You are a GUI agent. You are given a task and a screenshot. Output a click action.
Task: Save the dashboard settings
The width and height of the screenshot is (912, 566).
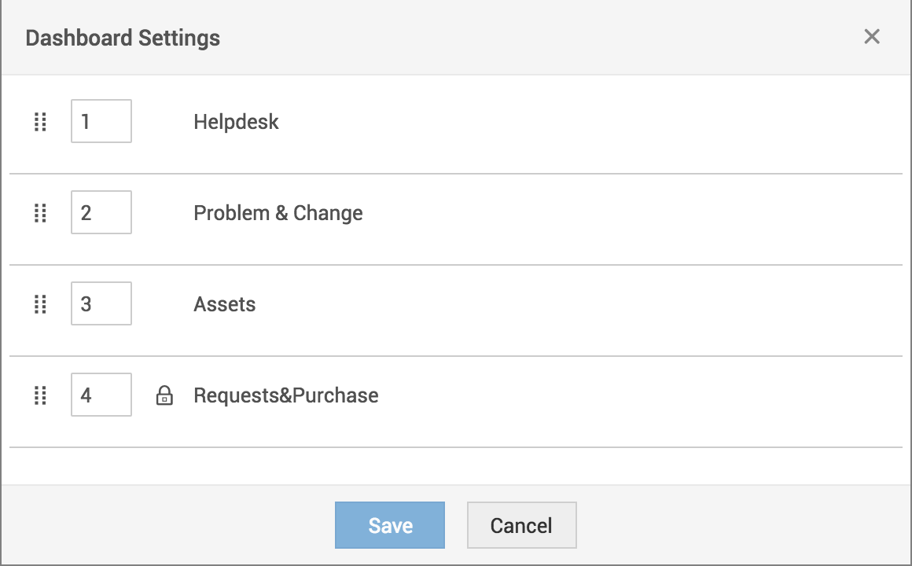(x=390, y=525)
